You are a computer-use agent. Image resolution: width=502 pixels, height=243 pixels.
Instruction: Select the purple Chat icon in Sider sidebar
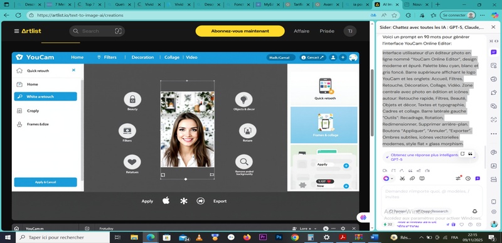pyautogui.click(x=494, y=53)
